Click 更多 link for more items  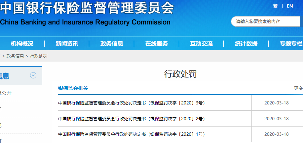point(299,88)
